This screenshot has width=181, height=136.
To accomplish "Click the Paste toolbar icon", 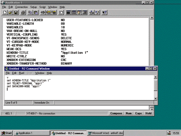I will pos(35,12).
